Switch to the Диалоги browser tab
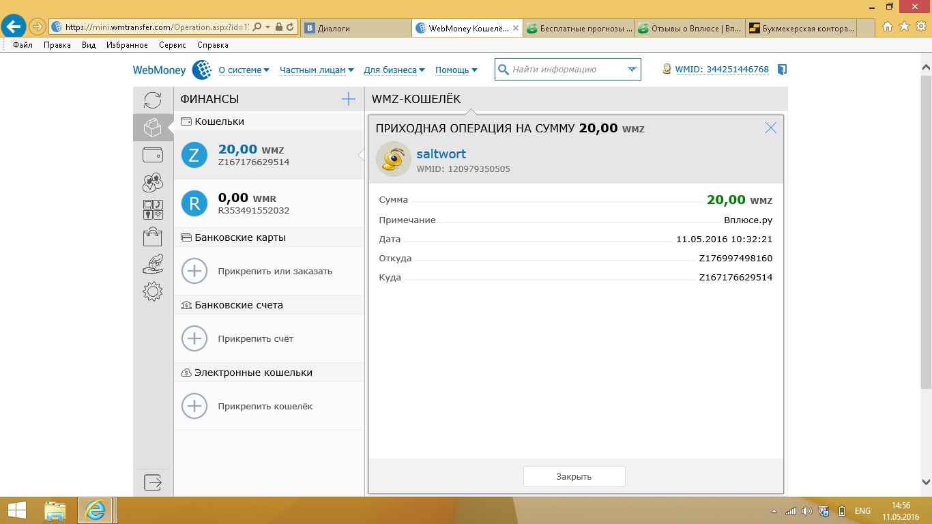932x524 pixels. pos(355,28)
